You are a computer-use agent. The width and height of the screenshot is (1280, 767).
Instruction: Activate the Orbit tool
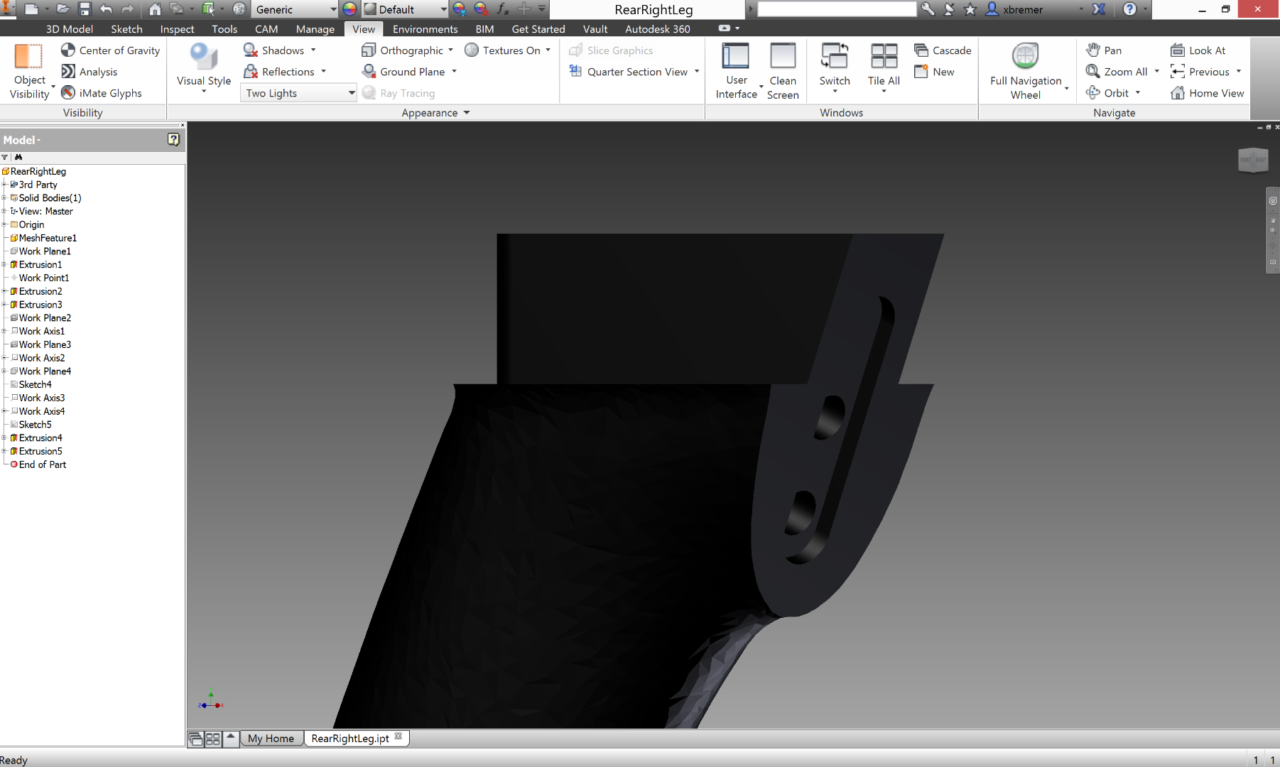point(1107,93)
